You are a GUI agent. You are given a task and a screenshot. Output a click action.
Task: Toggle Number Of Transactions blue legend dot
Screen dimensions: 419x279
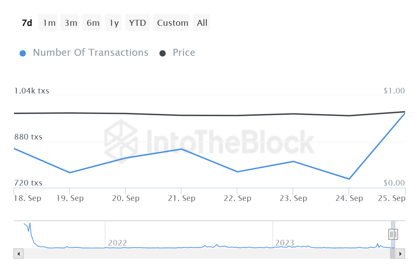[x=23, y=53]
